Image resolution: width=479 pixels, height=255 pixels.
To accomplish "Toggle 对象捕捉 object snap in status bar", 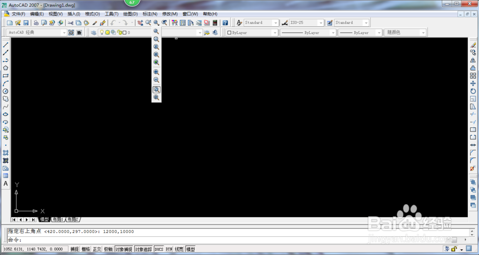I will tap(124, 249).
